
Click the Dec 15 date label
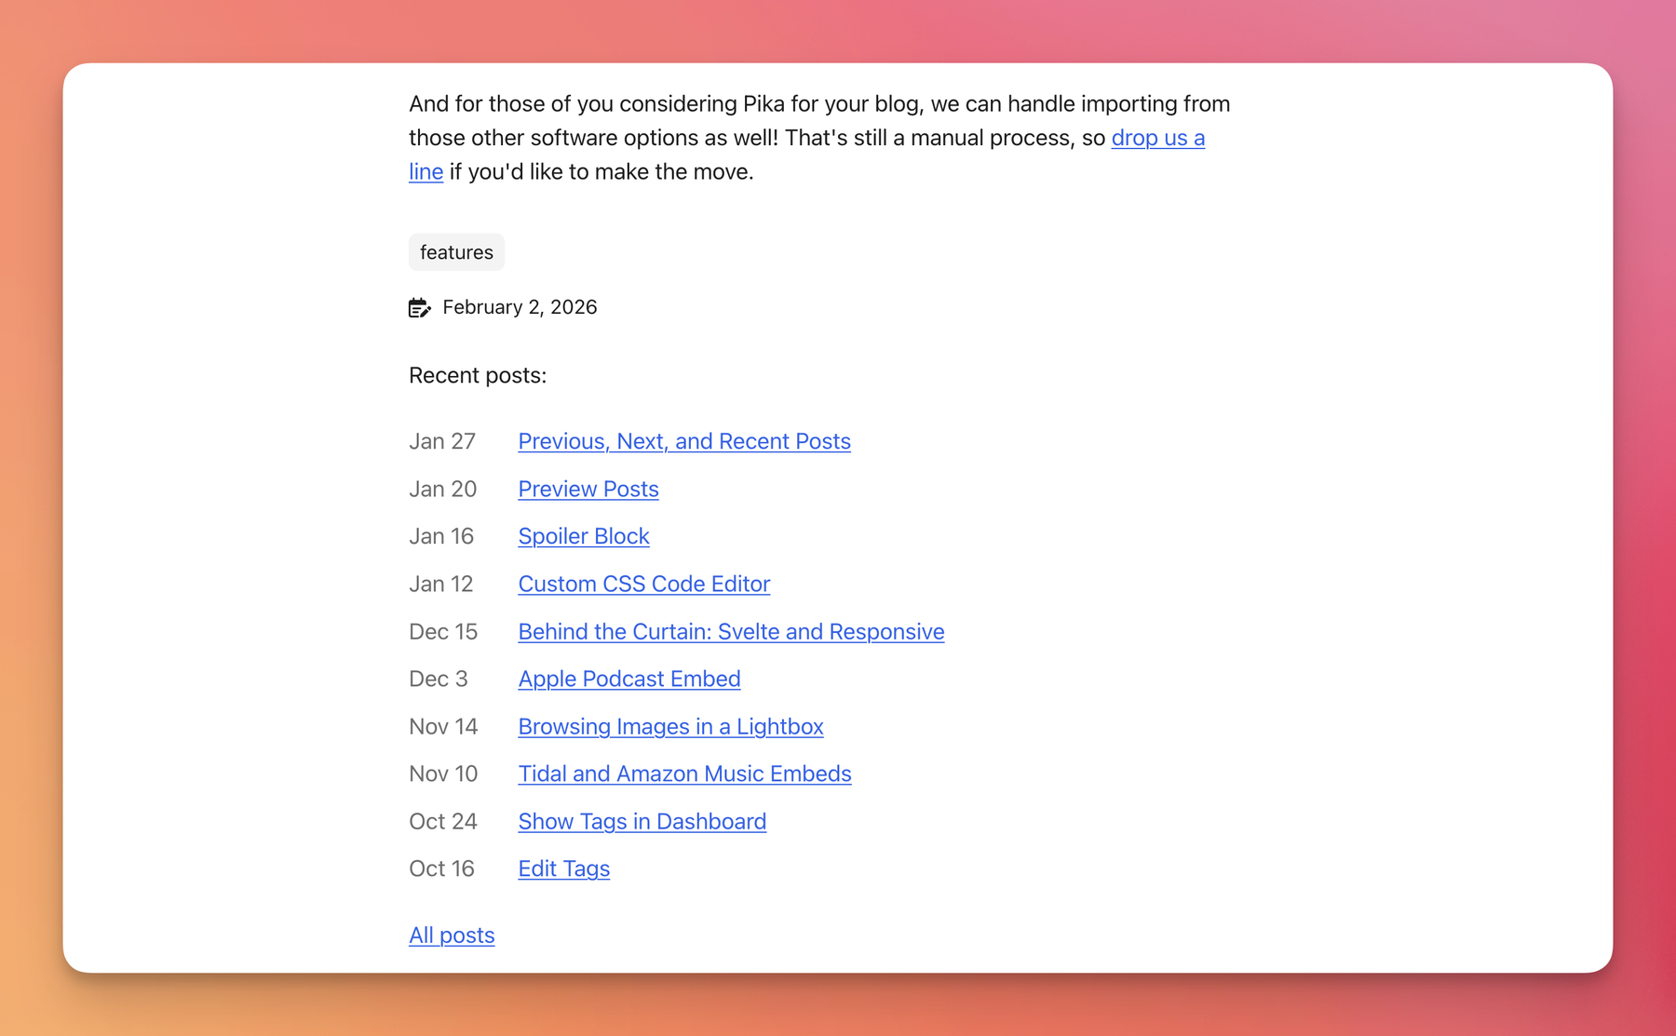click(x=443, y=631)
